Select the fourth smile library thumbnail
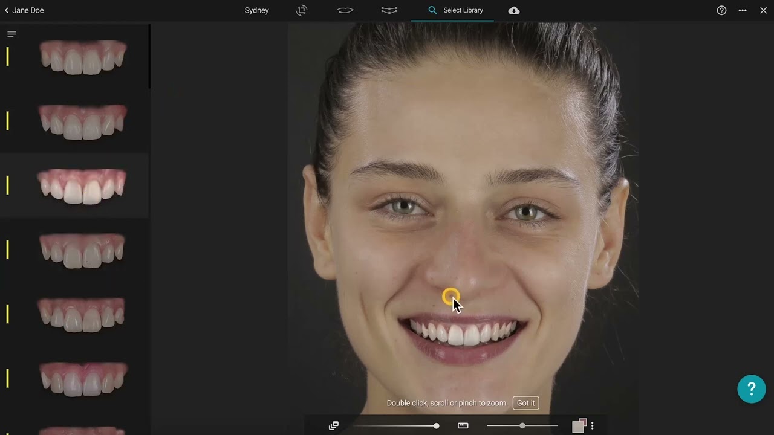 click(82, 250)
